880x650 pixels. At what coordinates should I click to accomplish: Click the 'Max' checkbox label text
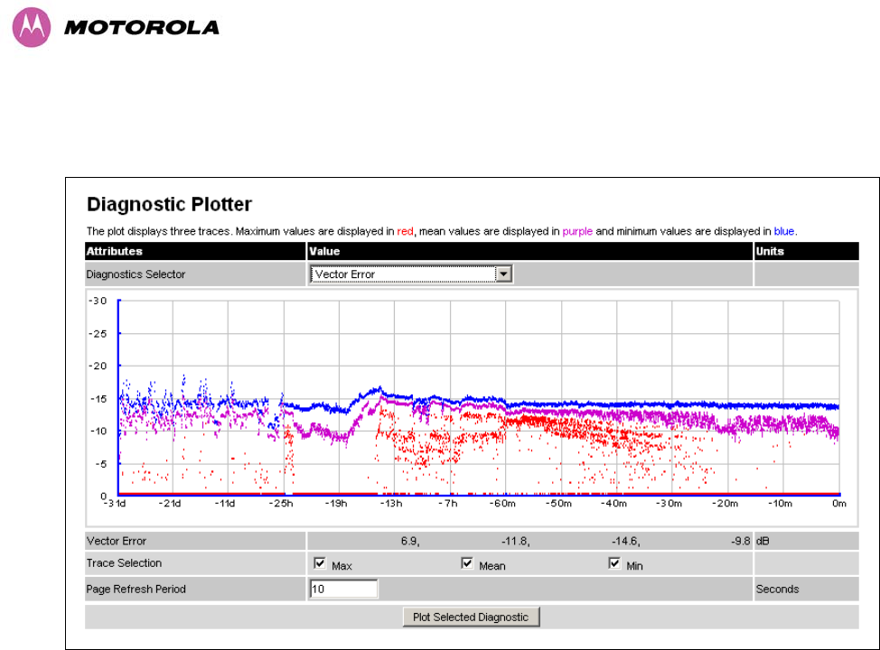tap(342, 566)
